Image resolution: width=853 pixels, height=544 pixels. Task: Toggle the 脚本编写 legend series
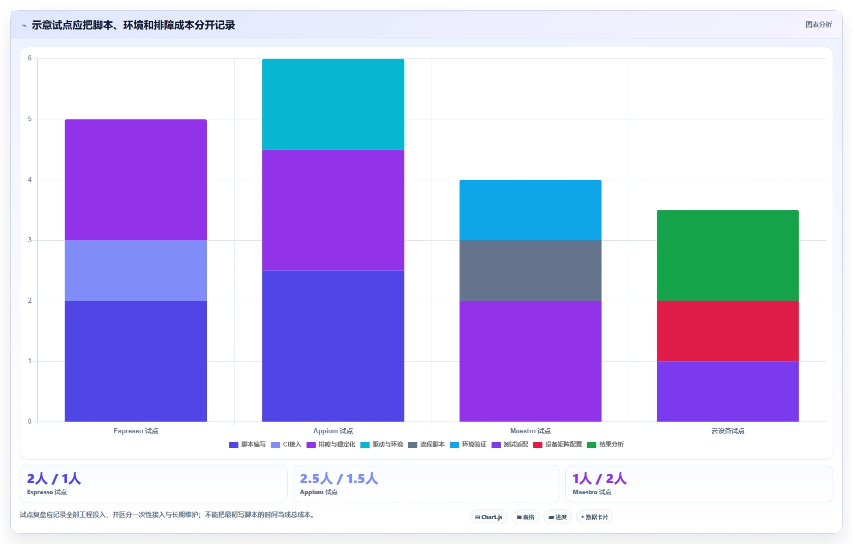(x=248, y=444)
